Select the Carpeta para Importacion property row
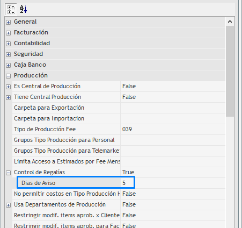Screen dimensions: 242x228 [x=119, y=118]
